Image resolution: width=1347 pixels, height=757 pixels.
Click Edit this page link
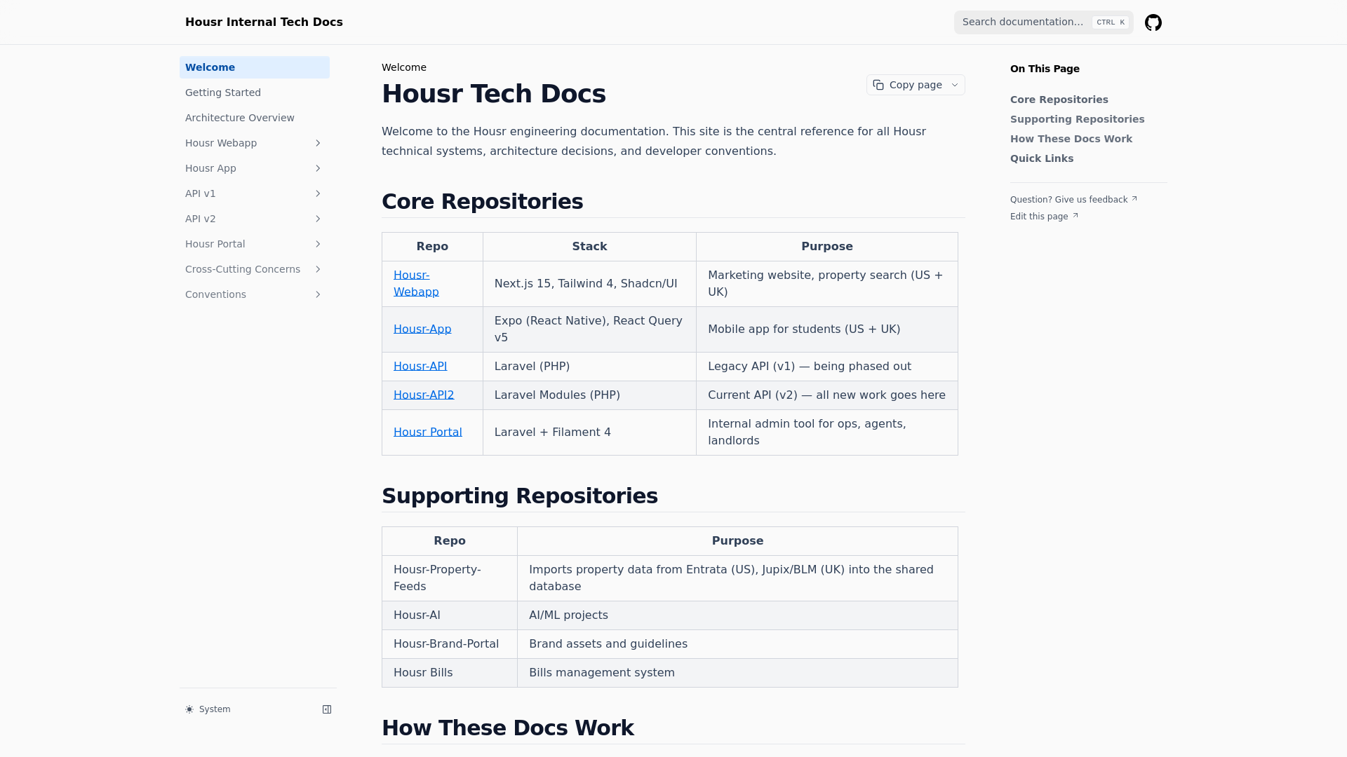click(x=1044, y=217)
